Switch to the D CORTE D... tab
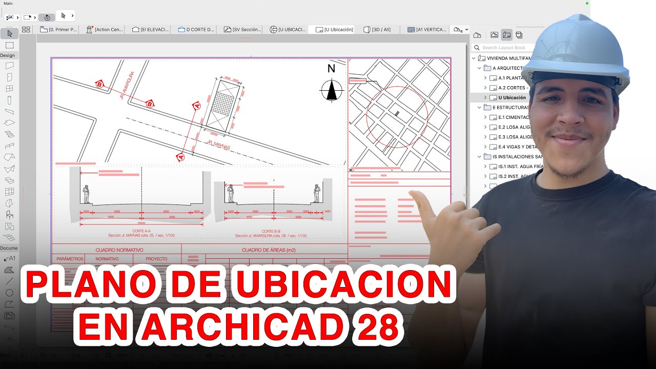 pyautogui.click(x=196, y=30)
